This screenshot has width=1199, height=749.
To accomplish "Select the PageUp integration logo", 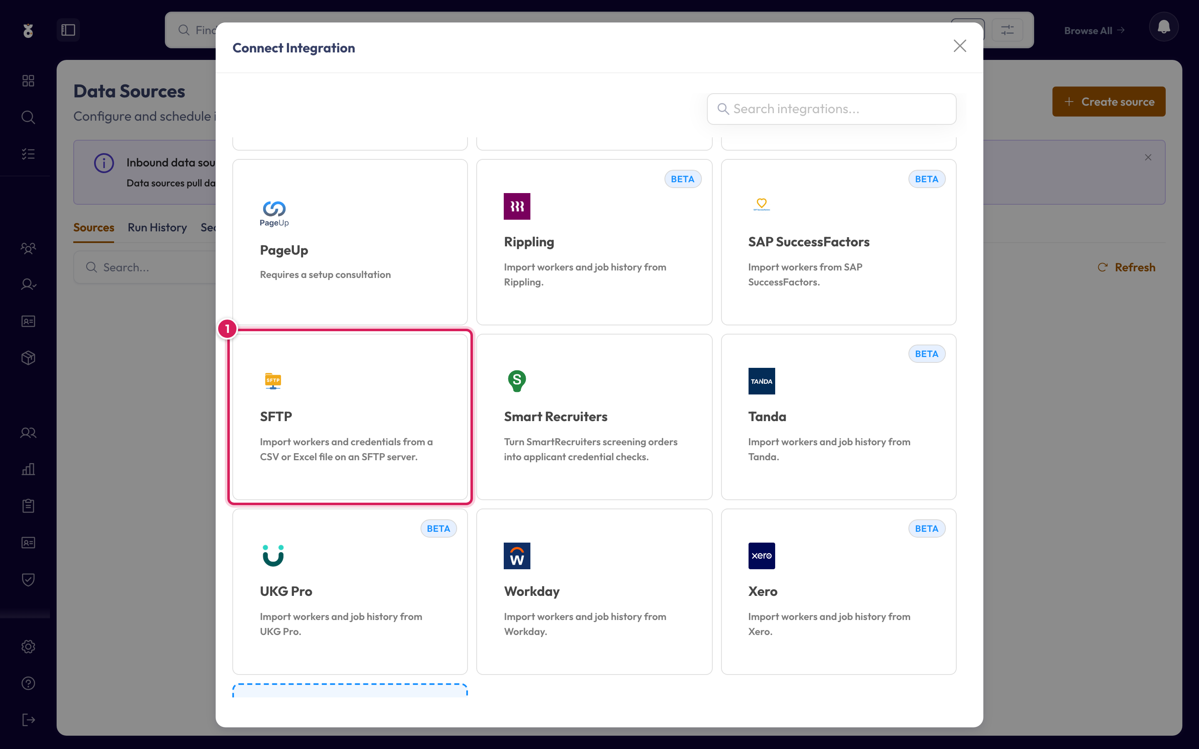I will coord(274,213).
